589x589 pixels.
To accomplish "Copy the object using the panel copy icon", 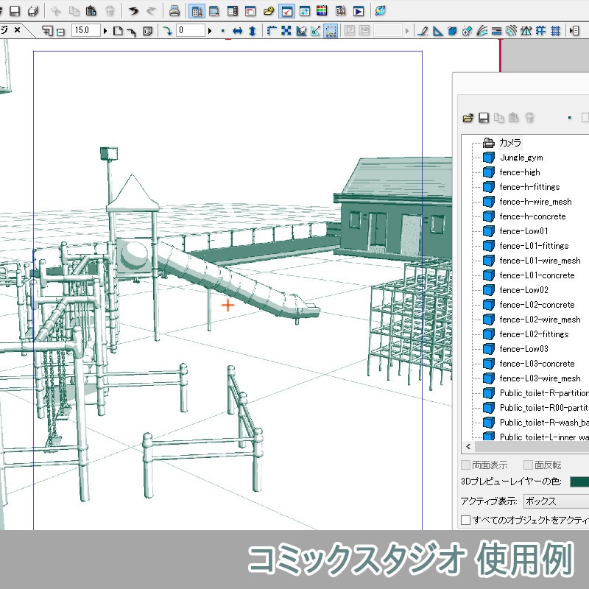I will 499,118.
